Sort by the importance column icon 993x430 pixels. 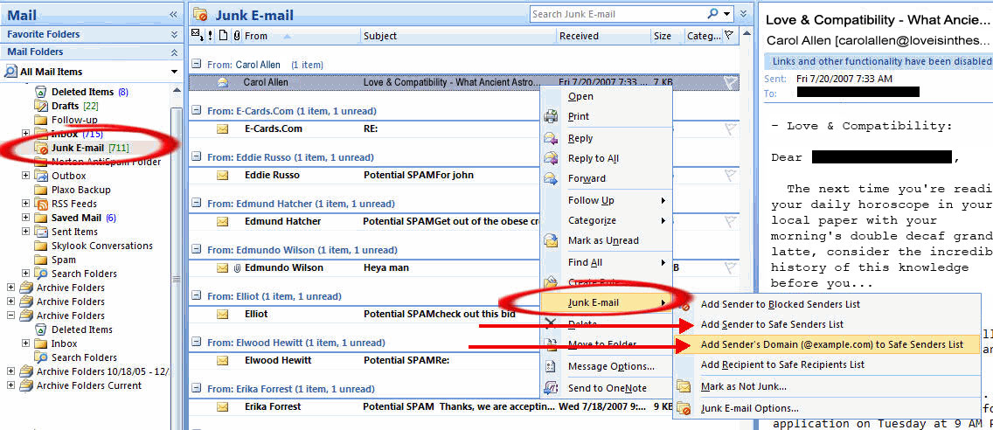(x=210, y=36)
